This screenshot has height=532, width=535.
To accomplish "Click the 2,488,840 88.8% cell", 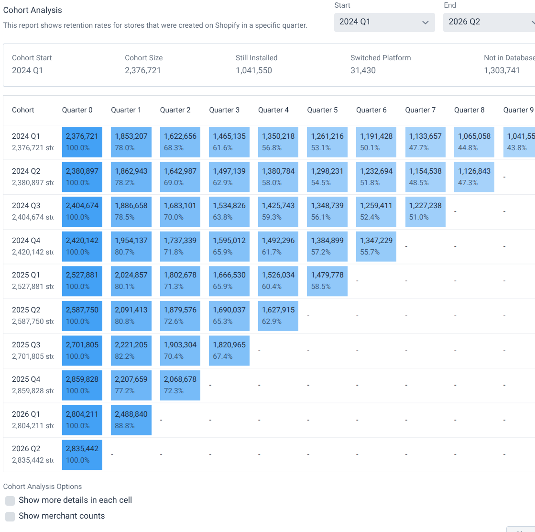I will click(x=131, y=420).
